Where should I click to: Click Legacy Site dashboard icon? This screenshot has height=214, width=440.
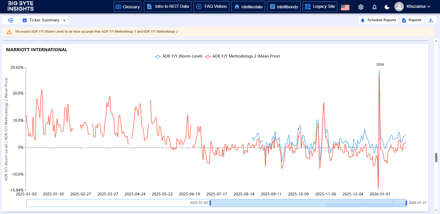[x=308, y=7]
